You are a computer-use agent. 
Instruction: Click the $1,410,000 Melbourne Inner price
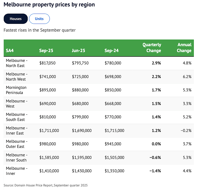(x=49, y=171)
